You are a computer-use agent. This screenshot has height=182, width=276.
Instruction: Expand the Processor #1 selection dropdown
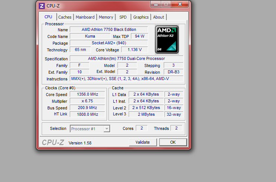tap(107, 129)
